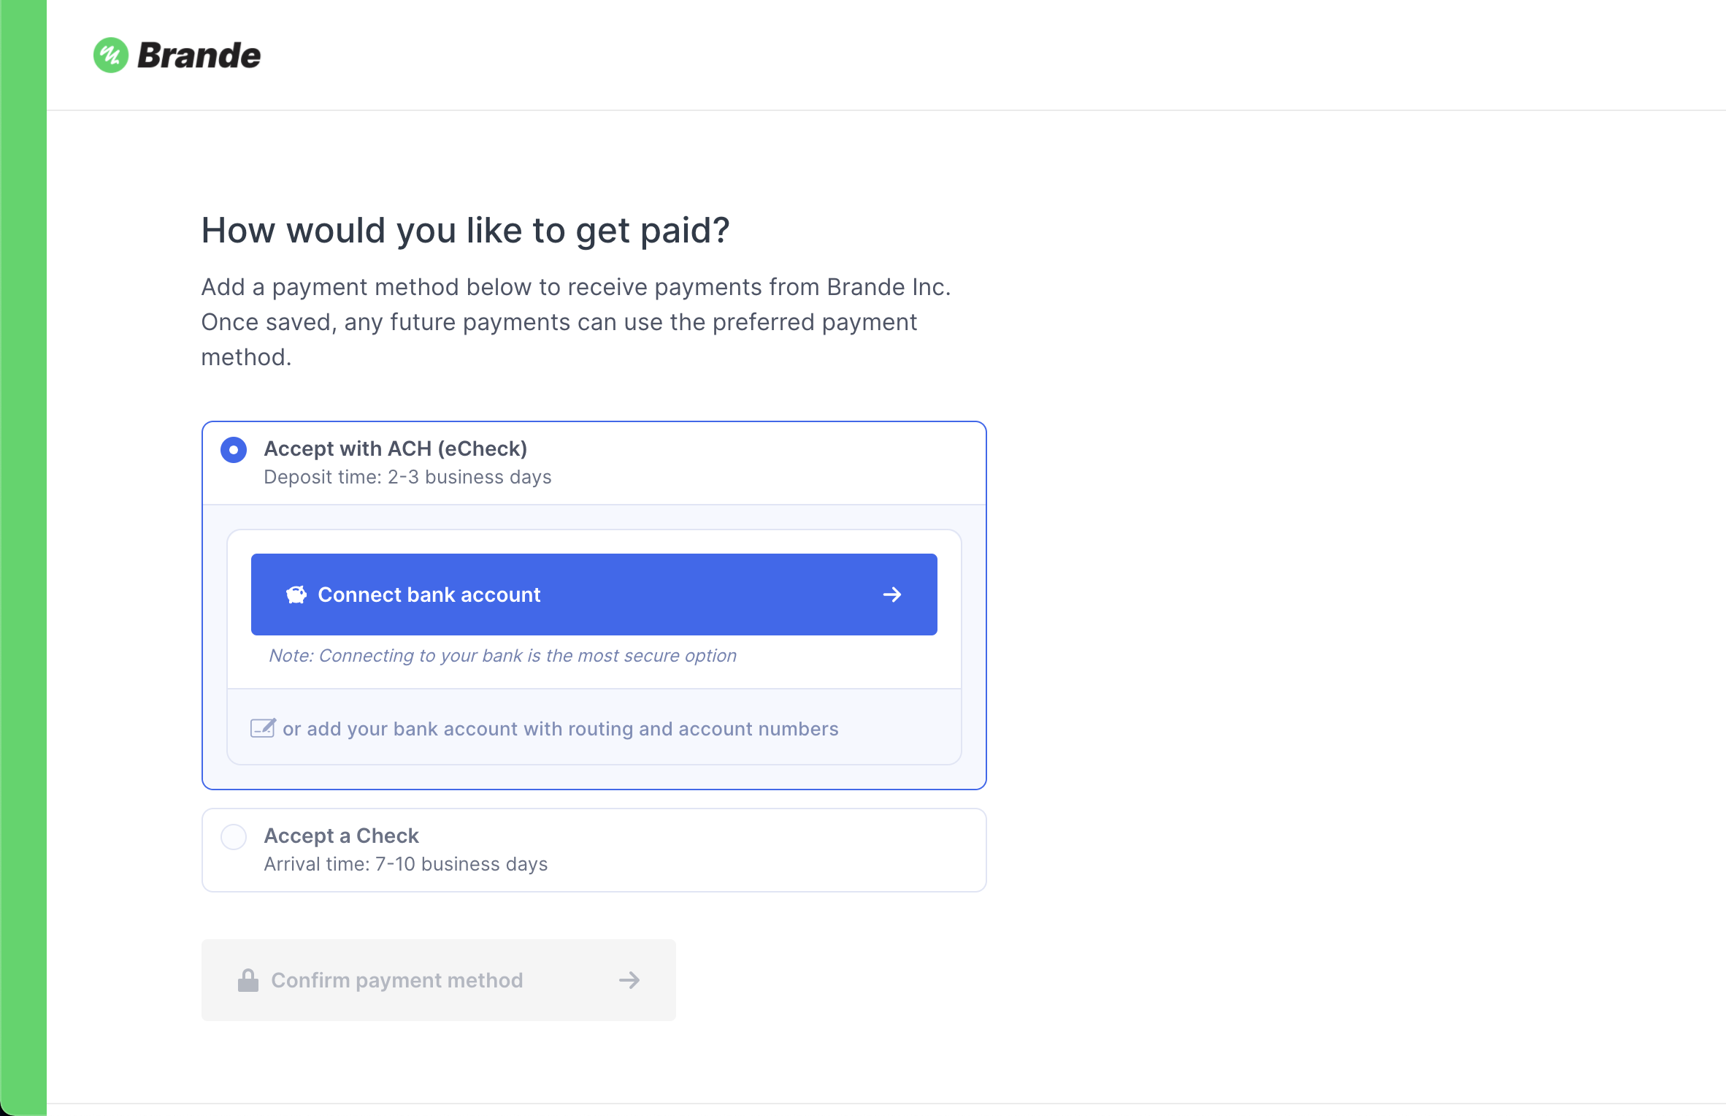Choose the Accept a Check label
Viewport: 1726px width, 1116px height.
click(341, 836)
